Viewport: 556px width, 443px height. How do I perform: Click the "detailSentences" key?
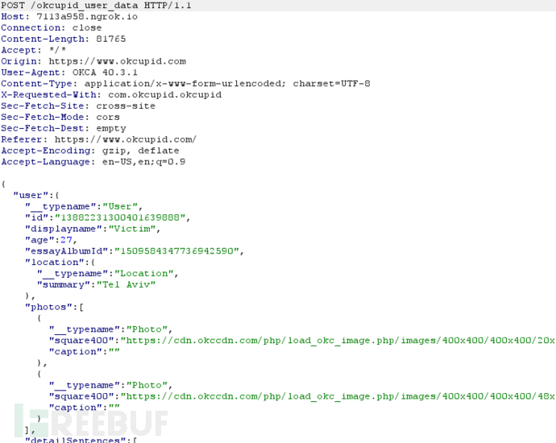75,440
